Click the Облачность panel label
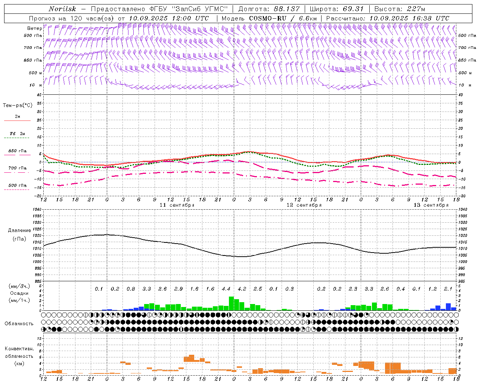Screen dimensions: 478x382 tap(19, 324)
